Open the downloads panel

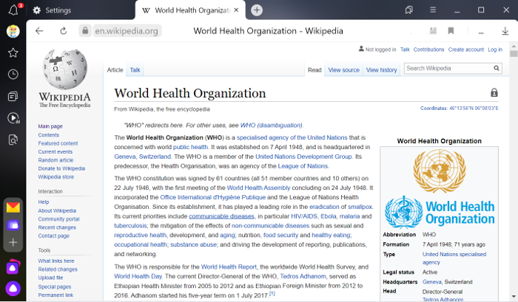point(505,31)
